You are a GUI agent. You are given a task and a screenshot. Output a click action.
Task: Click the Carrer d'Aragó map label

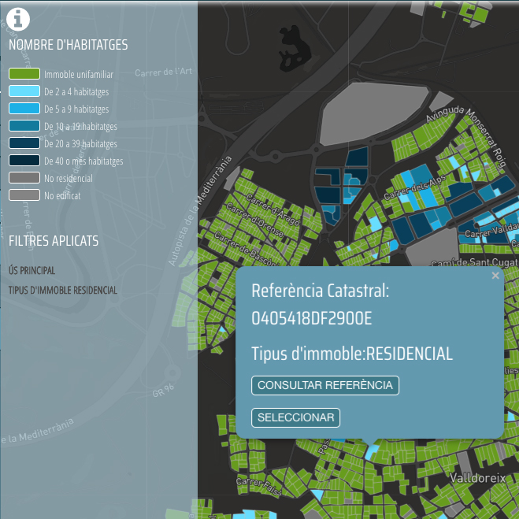click(273, 209)
